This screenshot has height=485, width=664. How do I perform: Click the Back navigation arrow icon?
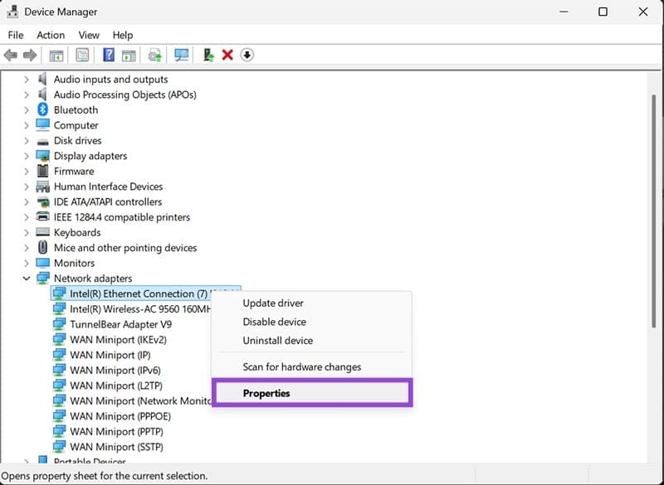coord(12,55)
